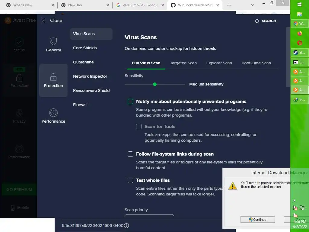This screenshot has height=232, width=309.
Task: Click Performance in dimmed Avast main sidebar
Action: click(19, 152)
